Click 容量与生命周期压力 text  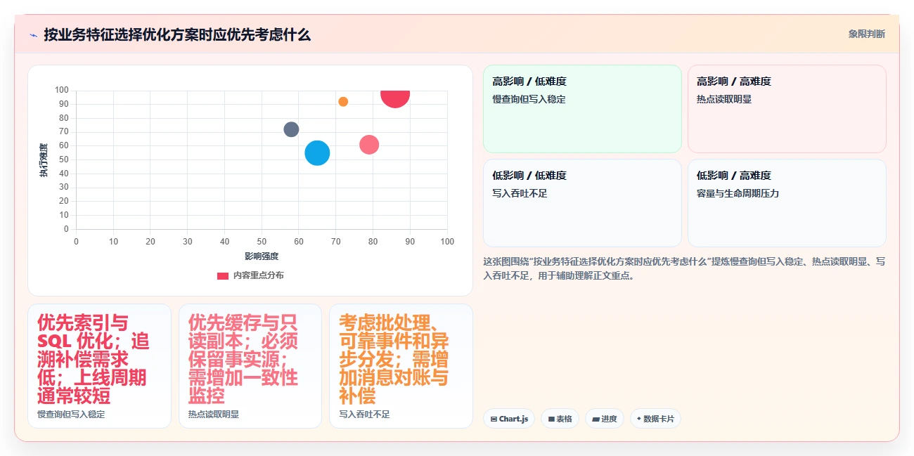click(x=738, y=193)
